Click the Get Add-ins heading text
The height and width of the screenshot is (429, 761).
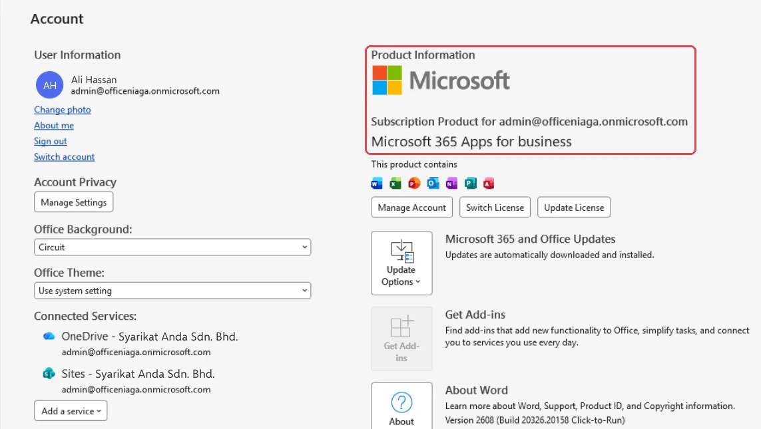click(475, 315)
